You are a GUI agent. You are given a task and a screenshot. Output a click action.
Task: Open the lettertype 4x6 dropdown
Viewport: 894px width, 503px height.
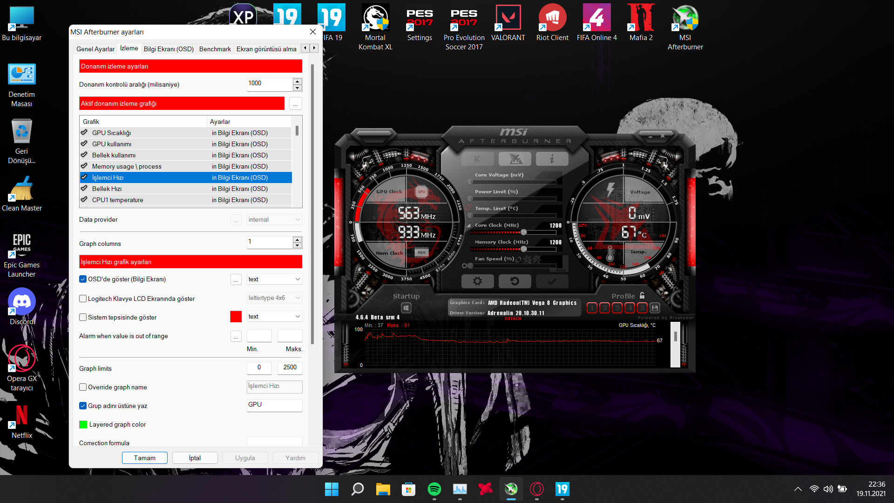274,298
